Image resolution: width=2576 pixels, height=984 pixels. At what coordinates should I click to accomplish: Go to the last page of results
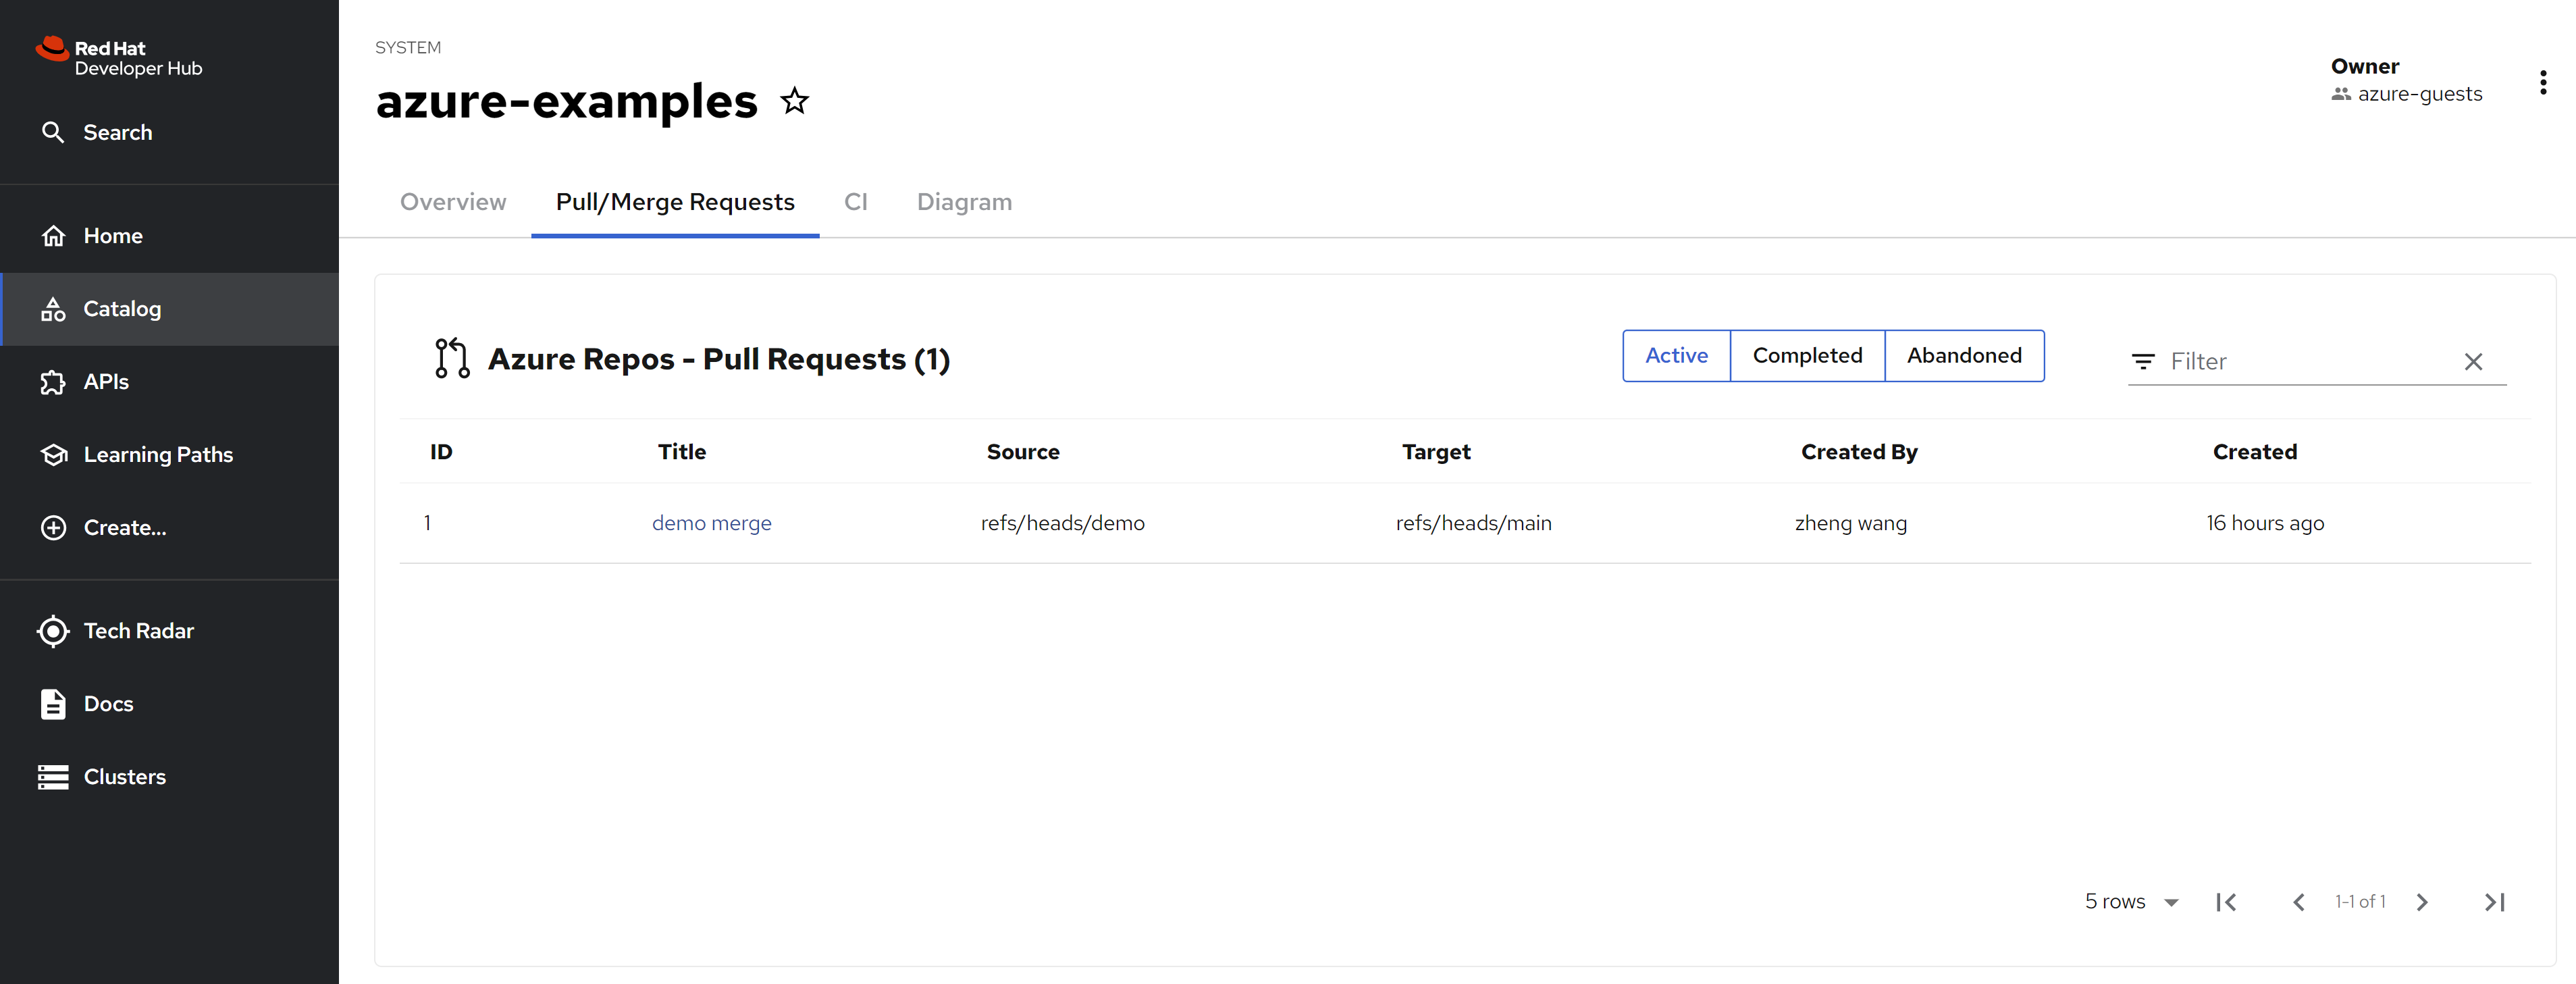(x=2494, y=902)
